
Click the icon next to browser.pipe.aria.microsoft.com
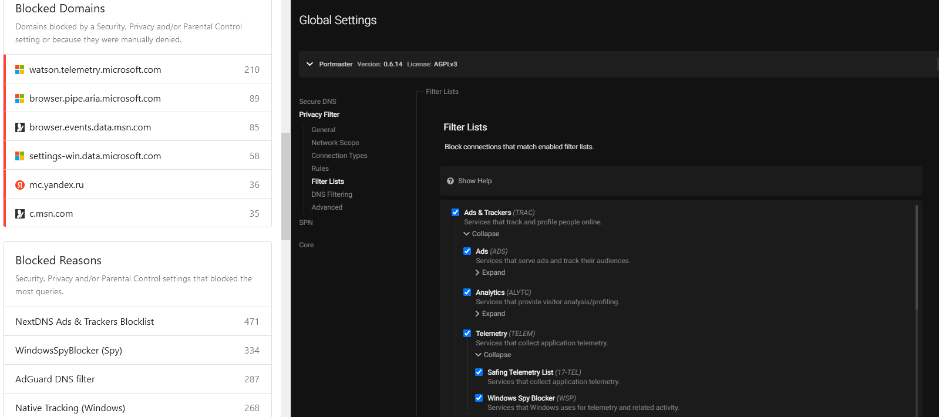pyautogui.click(x=20, y=98)
